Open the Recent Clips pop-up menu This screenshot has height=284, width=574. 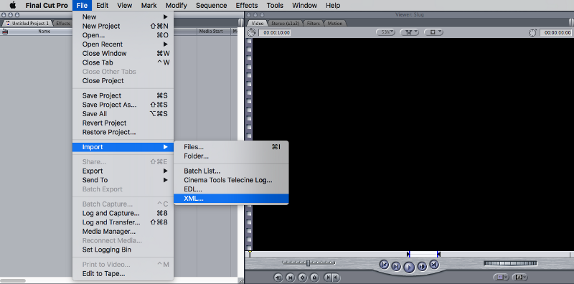click(501, 278)
